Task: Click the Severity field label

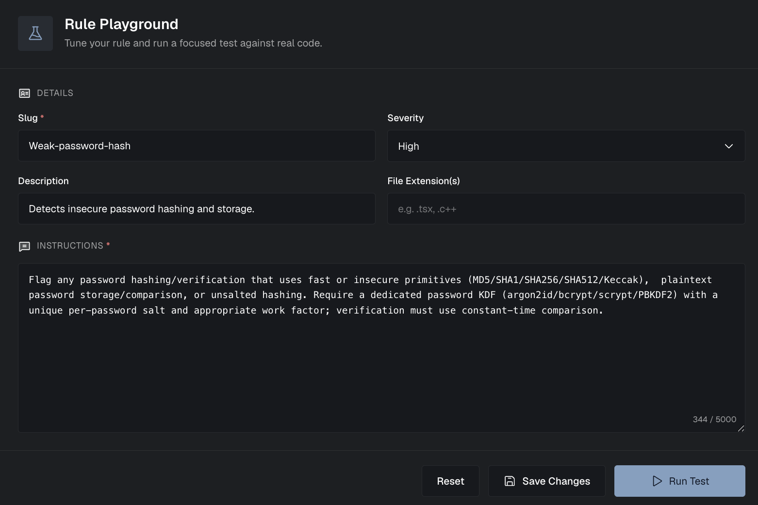Action: [x=405, y=118]
